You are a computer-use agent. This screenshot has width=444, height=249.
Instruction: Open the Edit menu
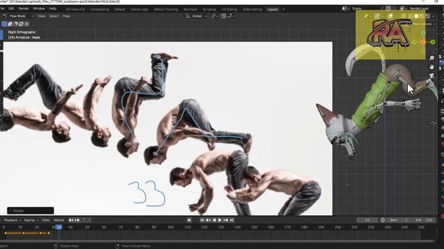(x=11, y=9)
